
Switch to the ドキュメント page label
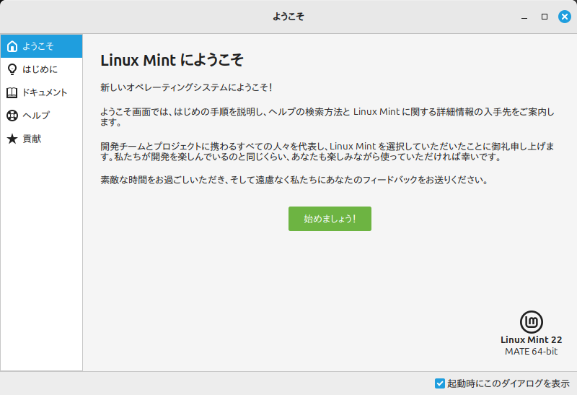(45, 92)
